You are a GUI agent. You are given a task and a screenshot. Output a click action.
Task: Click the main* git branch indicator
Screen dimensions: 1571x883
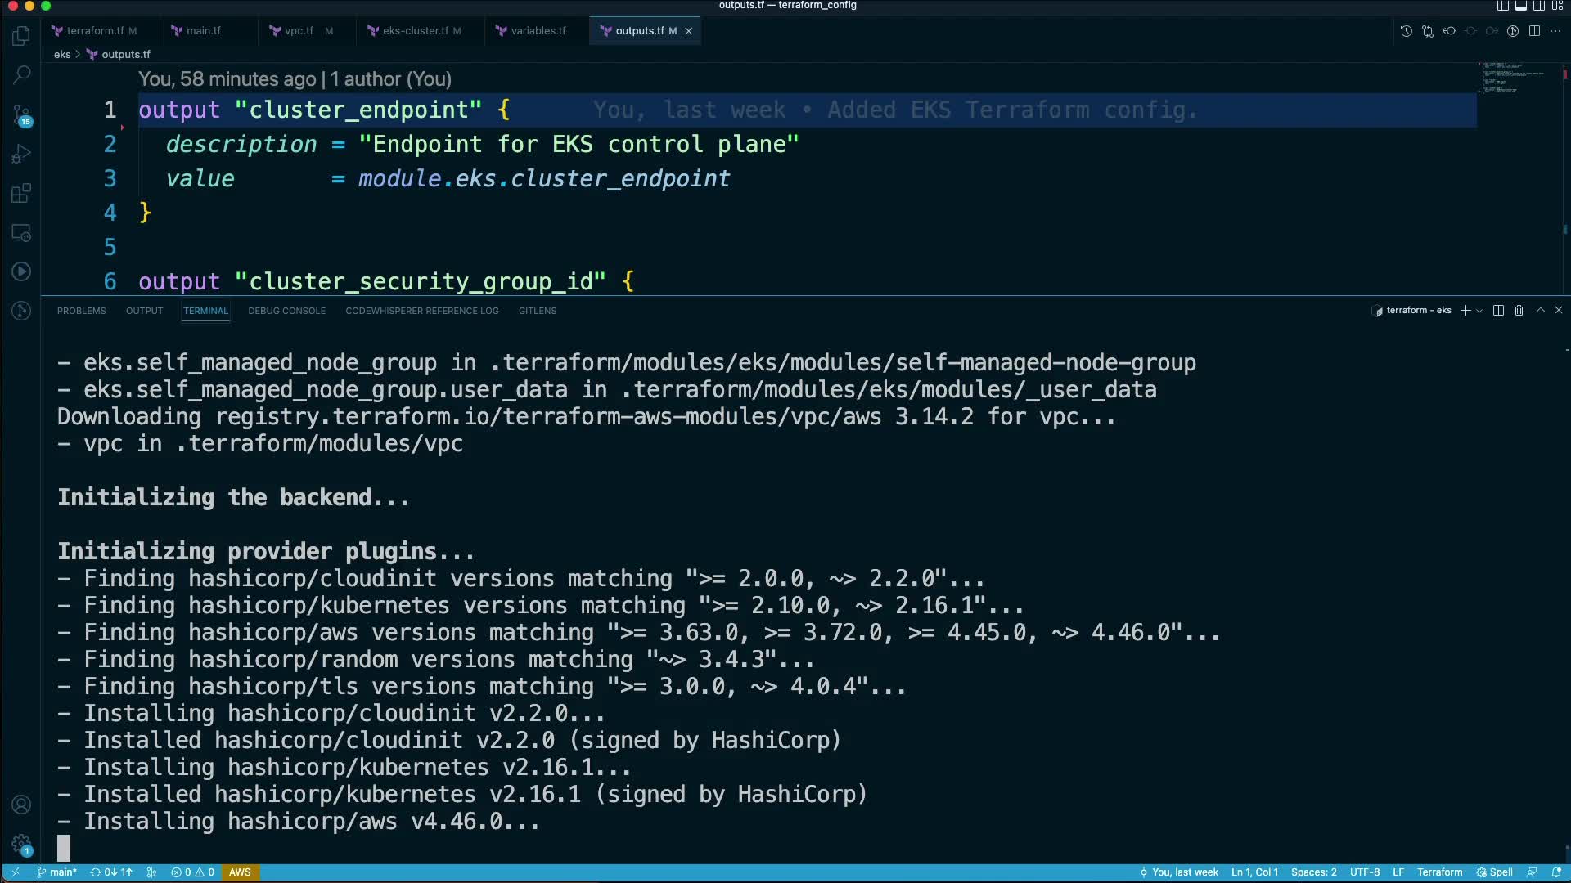coord(57,872)
